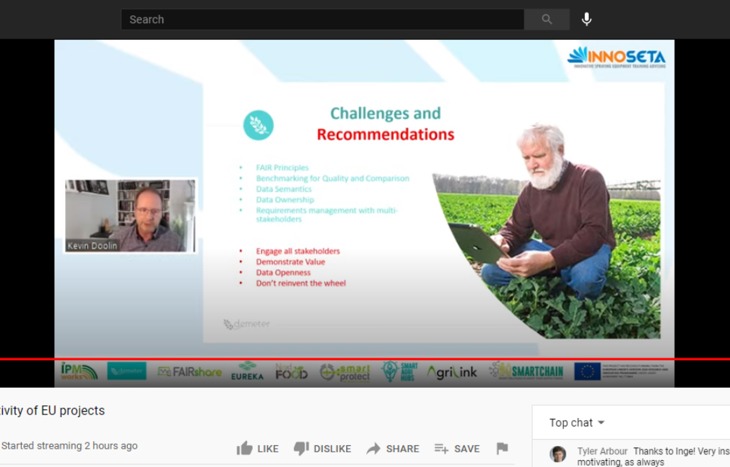Click the Challenges and Recommendations slide heading
730x467 pixels.
pyautogui.click(x=385, y=123)
